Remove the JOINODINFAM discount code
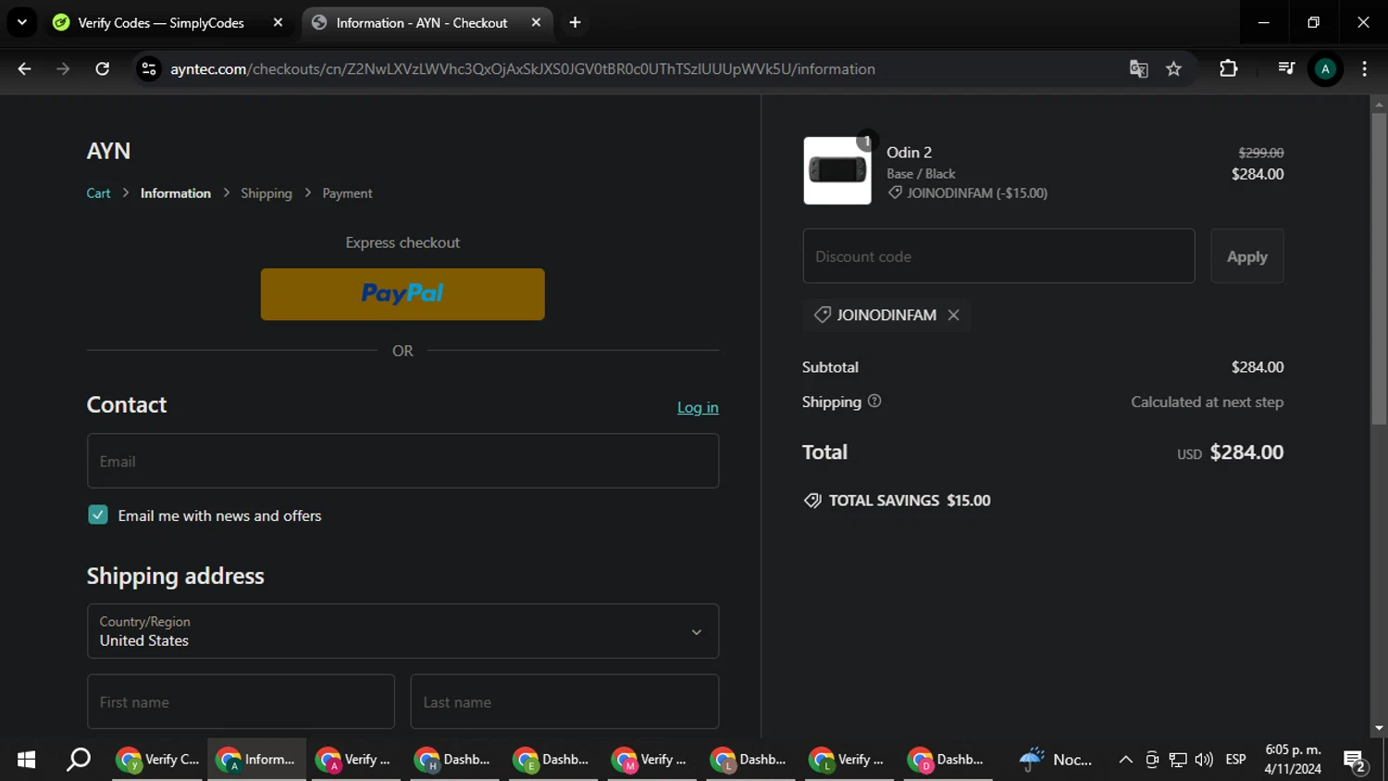 coord(953,315)
